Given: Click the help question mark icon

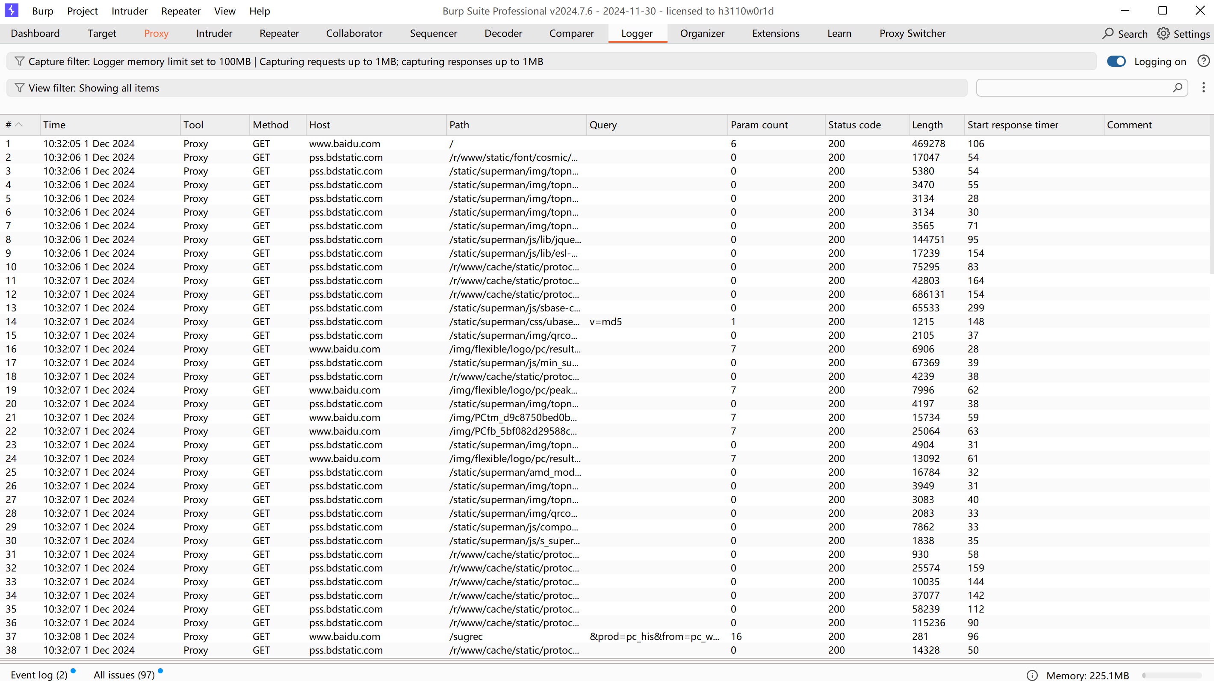Looking at the screenshot, I should pos(1203,61).
